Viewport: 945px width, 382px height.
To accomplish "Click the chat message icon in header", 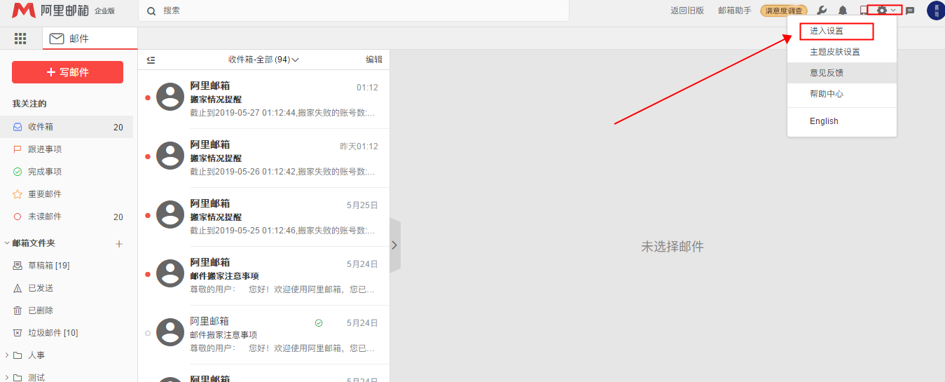I will pos(910,11).
